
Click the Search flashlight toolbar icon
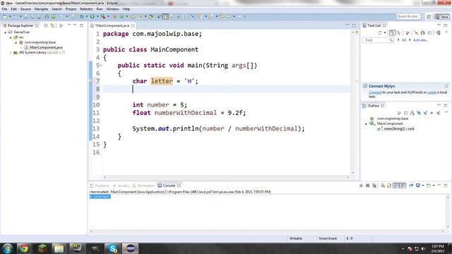point(141,16)
